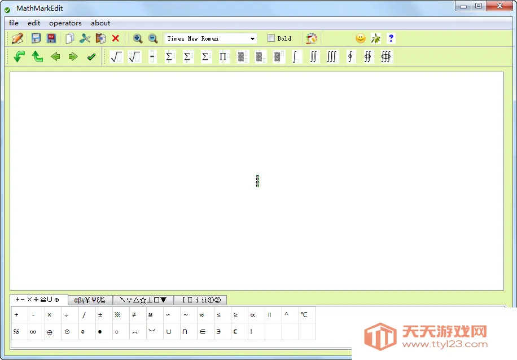Export document using the PDF icon
Image resolution: width=517 pixels, height=360 pixels.
coord(51,38)
